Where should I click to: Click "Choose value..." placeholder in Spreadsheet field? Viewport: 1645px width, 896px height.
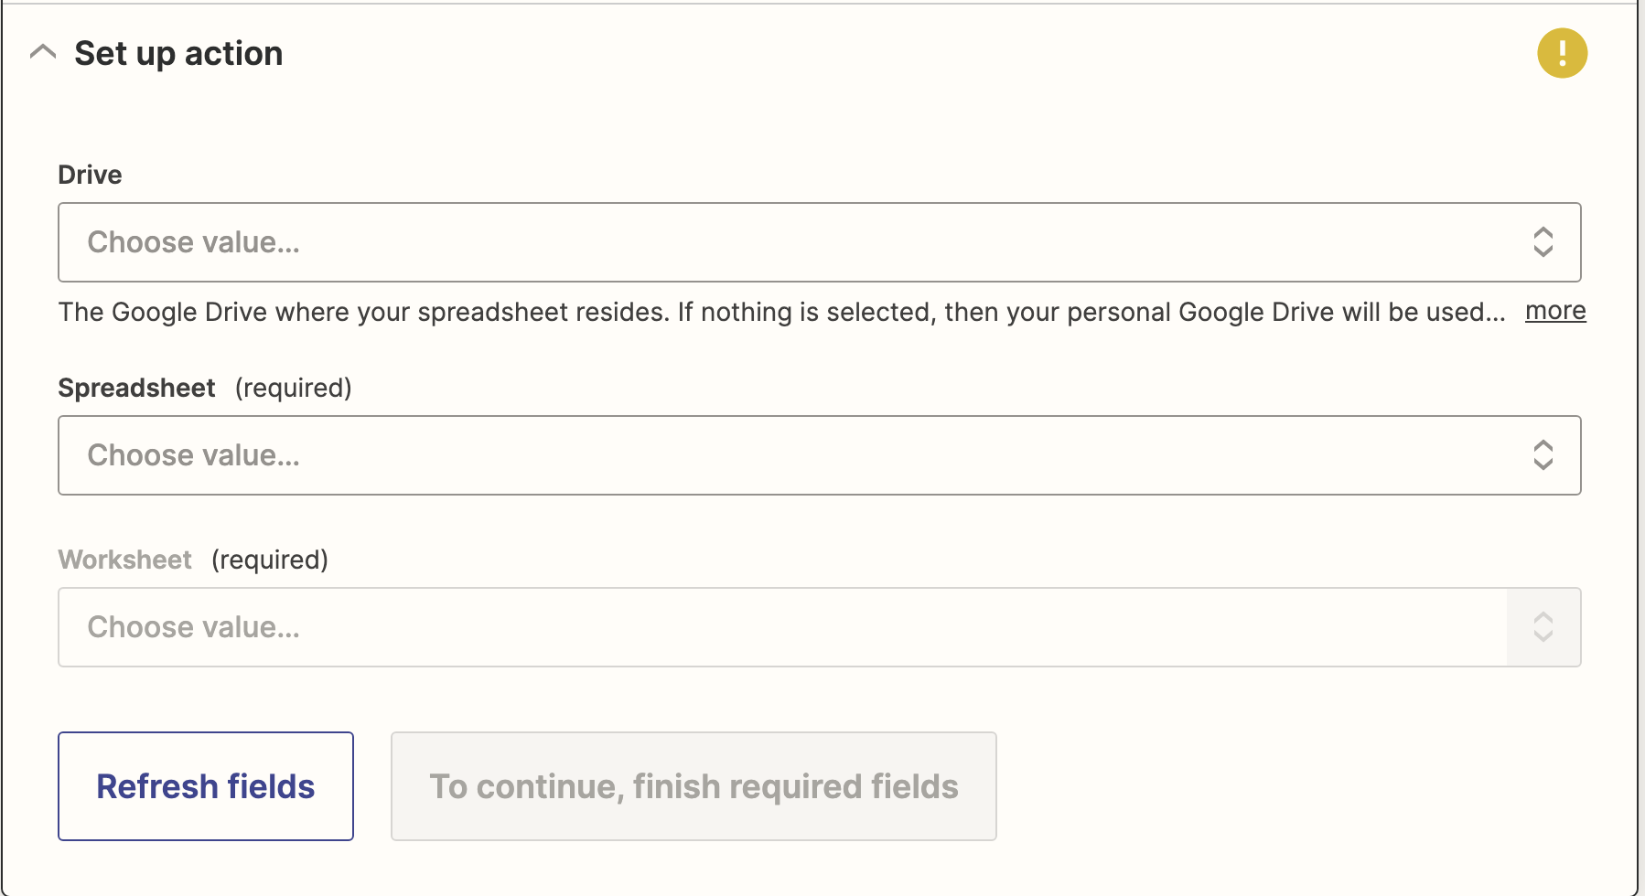[x=193, y=455]
